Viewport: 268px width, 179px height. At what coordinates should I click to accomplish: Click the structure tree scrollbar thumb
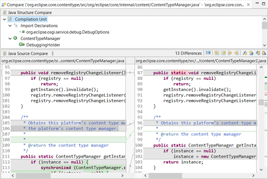pos(265,26)
